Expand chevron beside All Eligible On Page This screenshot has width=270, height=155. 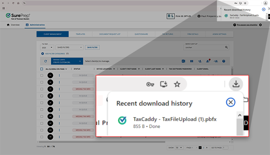tap(66, 69)
